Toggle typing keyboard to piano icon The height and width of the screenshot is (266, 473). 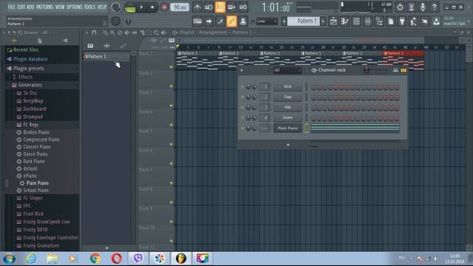197,21
